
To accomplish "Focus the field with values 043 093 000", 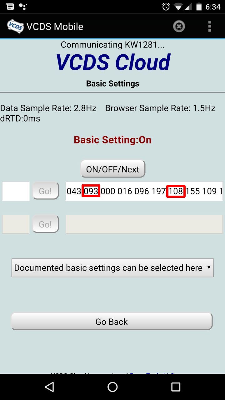I will tap(144, 191).
